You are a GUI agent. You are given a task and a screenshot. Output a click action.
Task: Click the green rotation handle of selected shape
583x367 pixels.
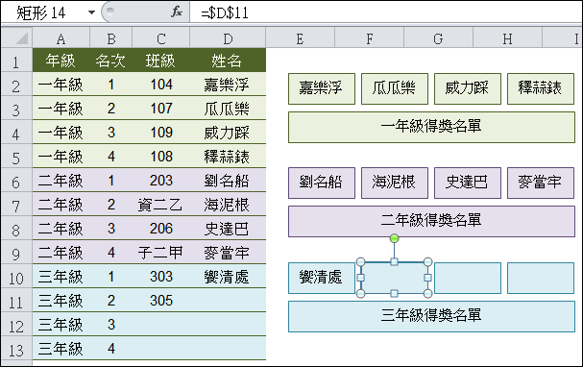click(x=395, y=238)
